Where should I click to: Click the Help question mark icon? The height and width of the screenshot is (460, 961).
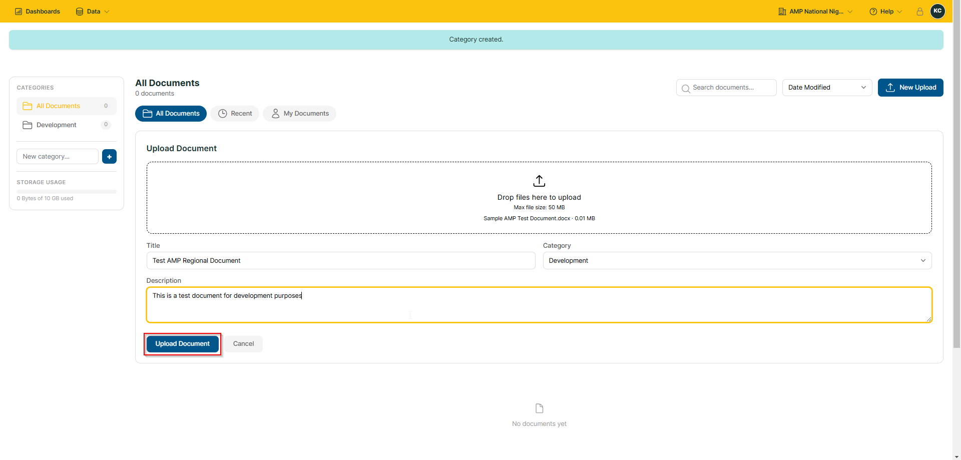[873, 12]
